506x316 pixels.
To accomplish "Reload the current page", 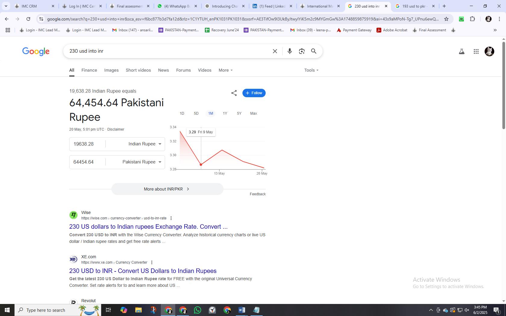I will pos(28,19).
